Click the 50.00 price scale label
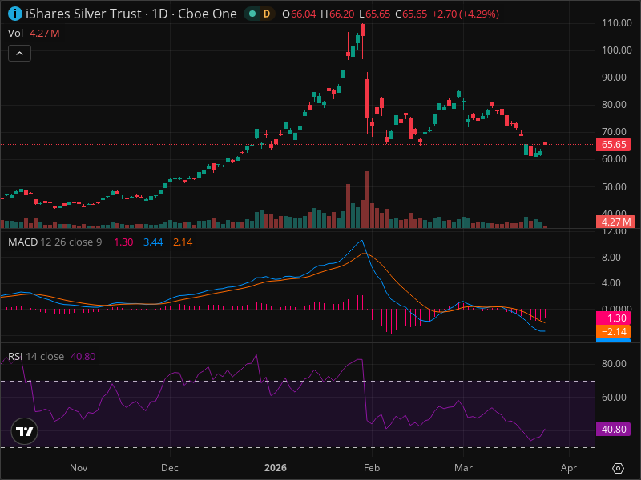 point(614,187)
